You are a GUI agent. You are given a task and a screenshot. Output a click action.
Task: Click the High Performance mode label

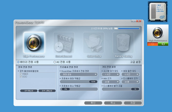point(34,56)
